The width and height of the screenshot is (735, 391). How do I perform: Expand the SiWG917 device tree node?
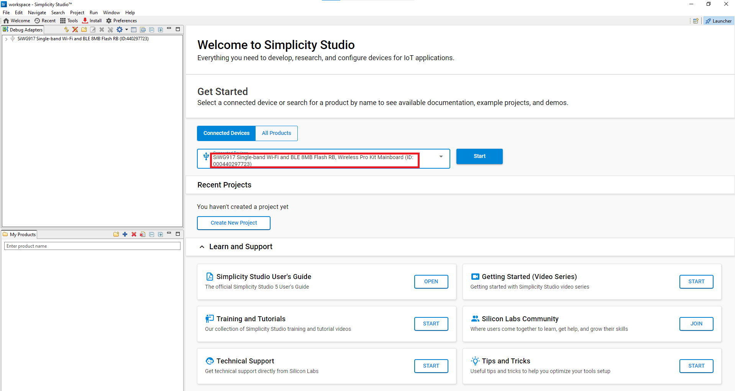[x=6, y=39]
